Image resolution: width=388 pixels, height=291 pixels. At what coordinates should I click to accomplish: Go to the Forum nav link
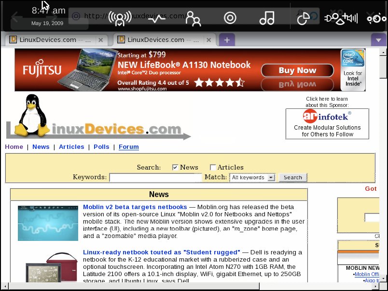pos(129,147)
